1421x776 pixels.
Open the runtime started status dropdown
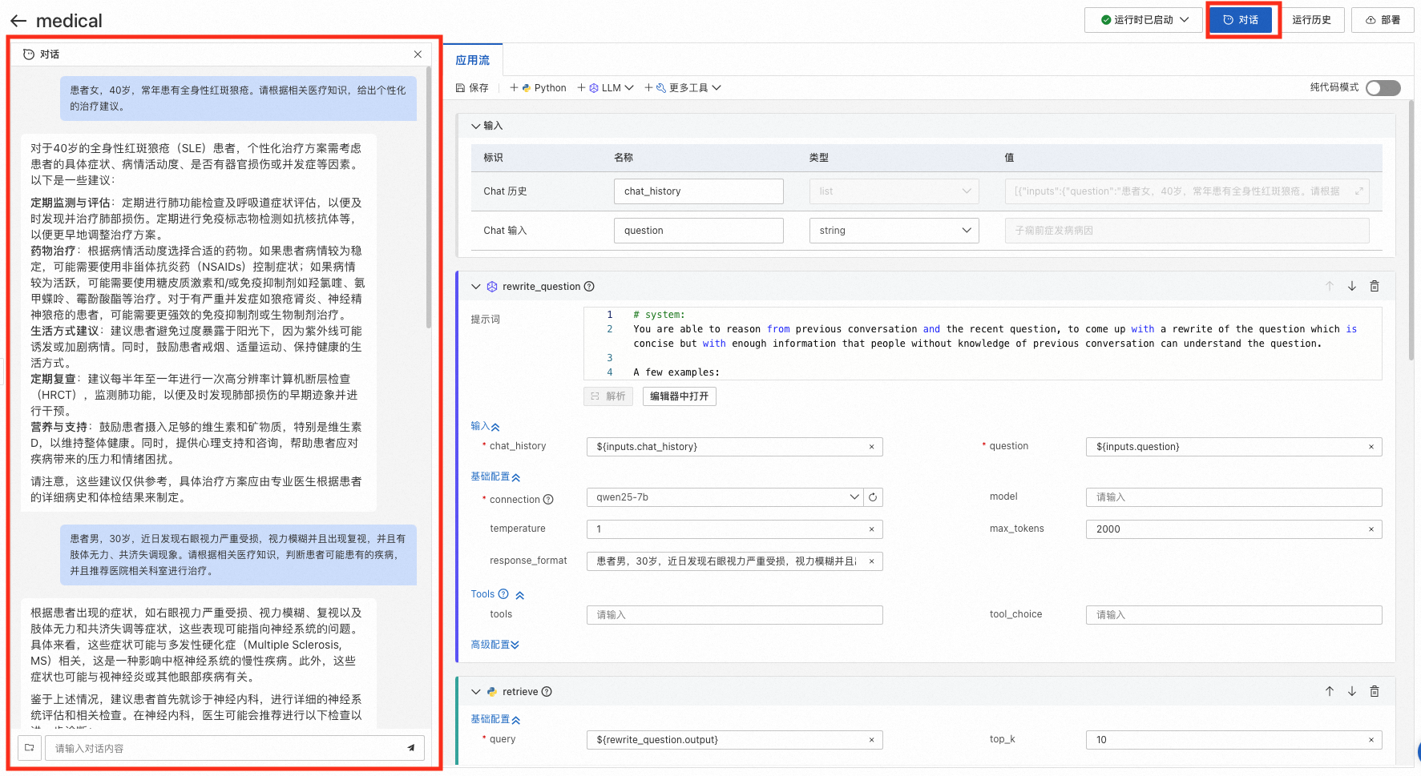click(x=1144, y=20)
